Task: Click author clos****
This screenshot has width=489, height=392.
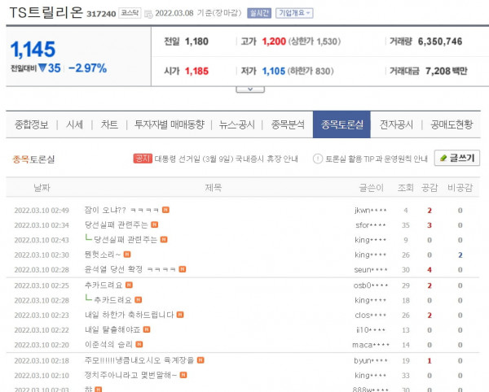Action: pos(371,316)
